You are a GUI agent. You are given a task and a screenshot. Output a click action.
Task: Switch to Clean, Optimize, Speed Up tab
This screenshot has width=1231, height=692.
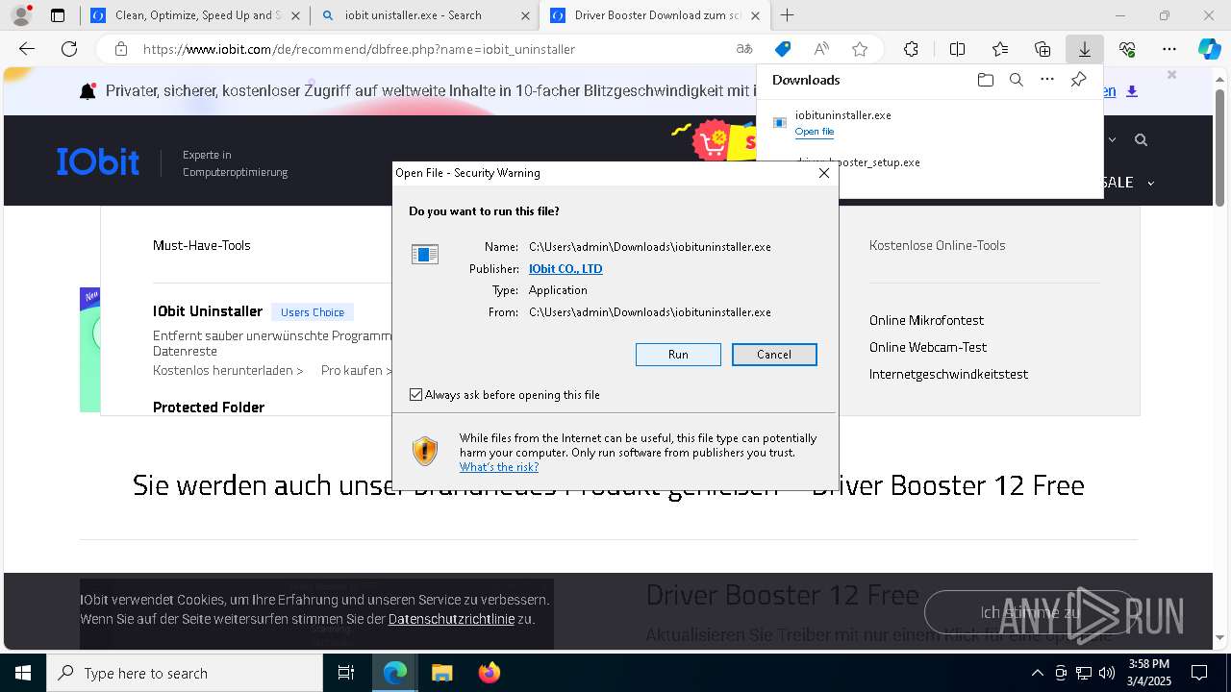[x=195, y=15]
